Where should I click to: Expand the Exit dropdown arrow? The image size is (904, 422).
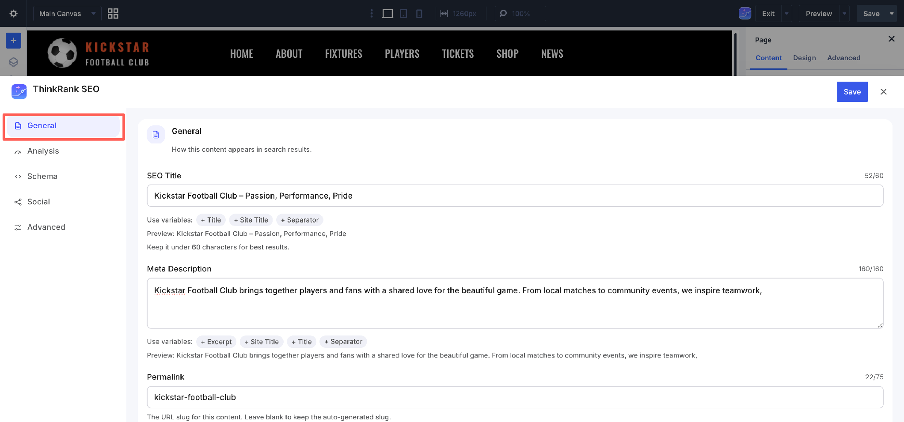click(787, 14)
